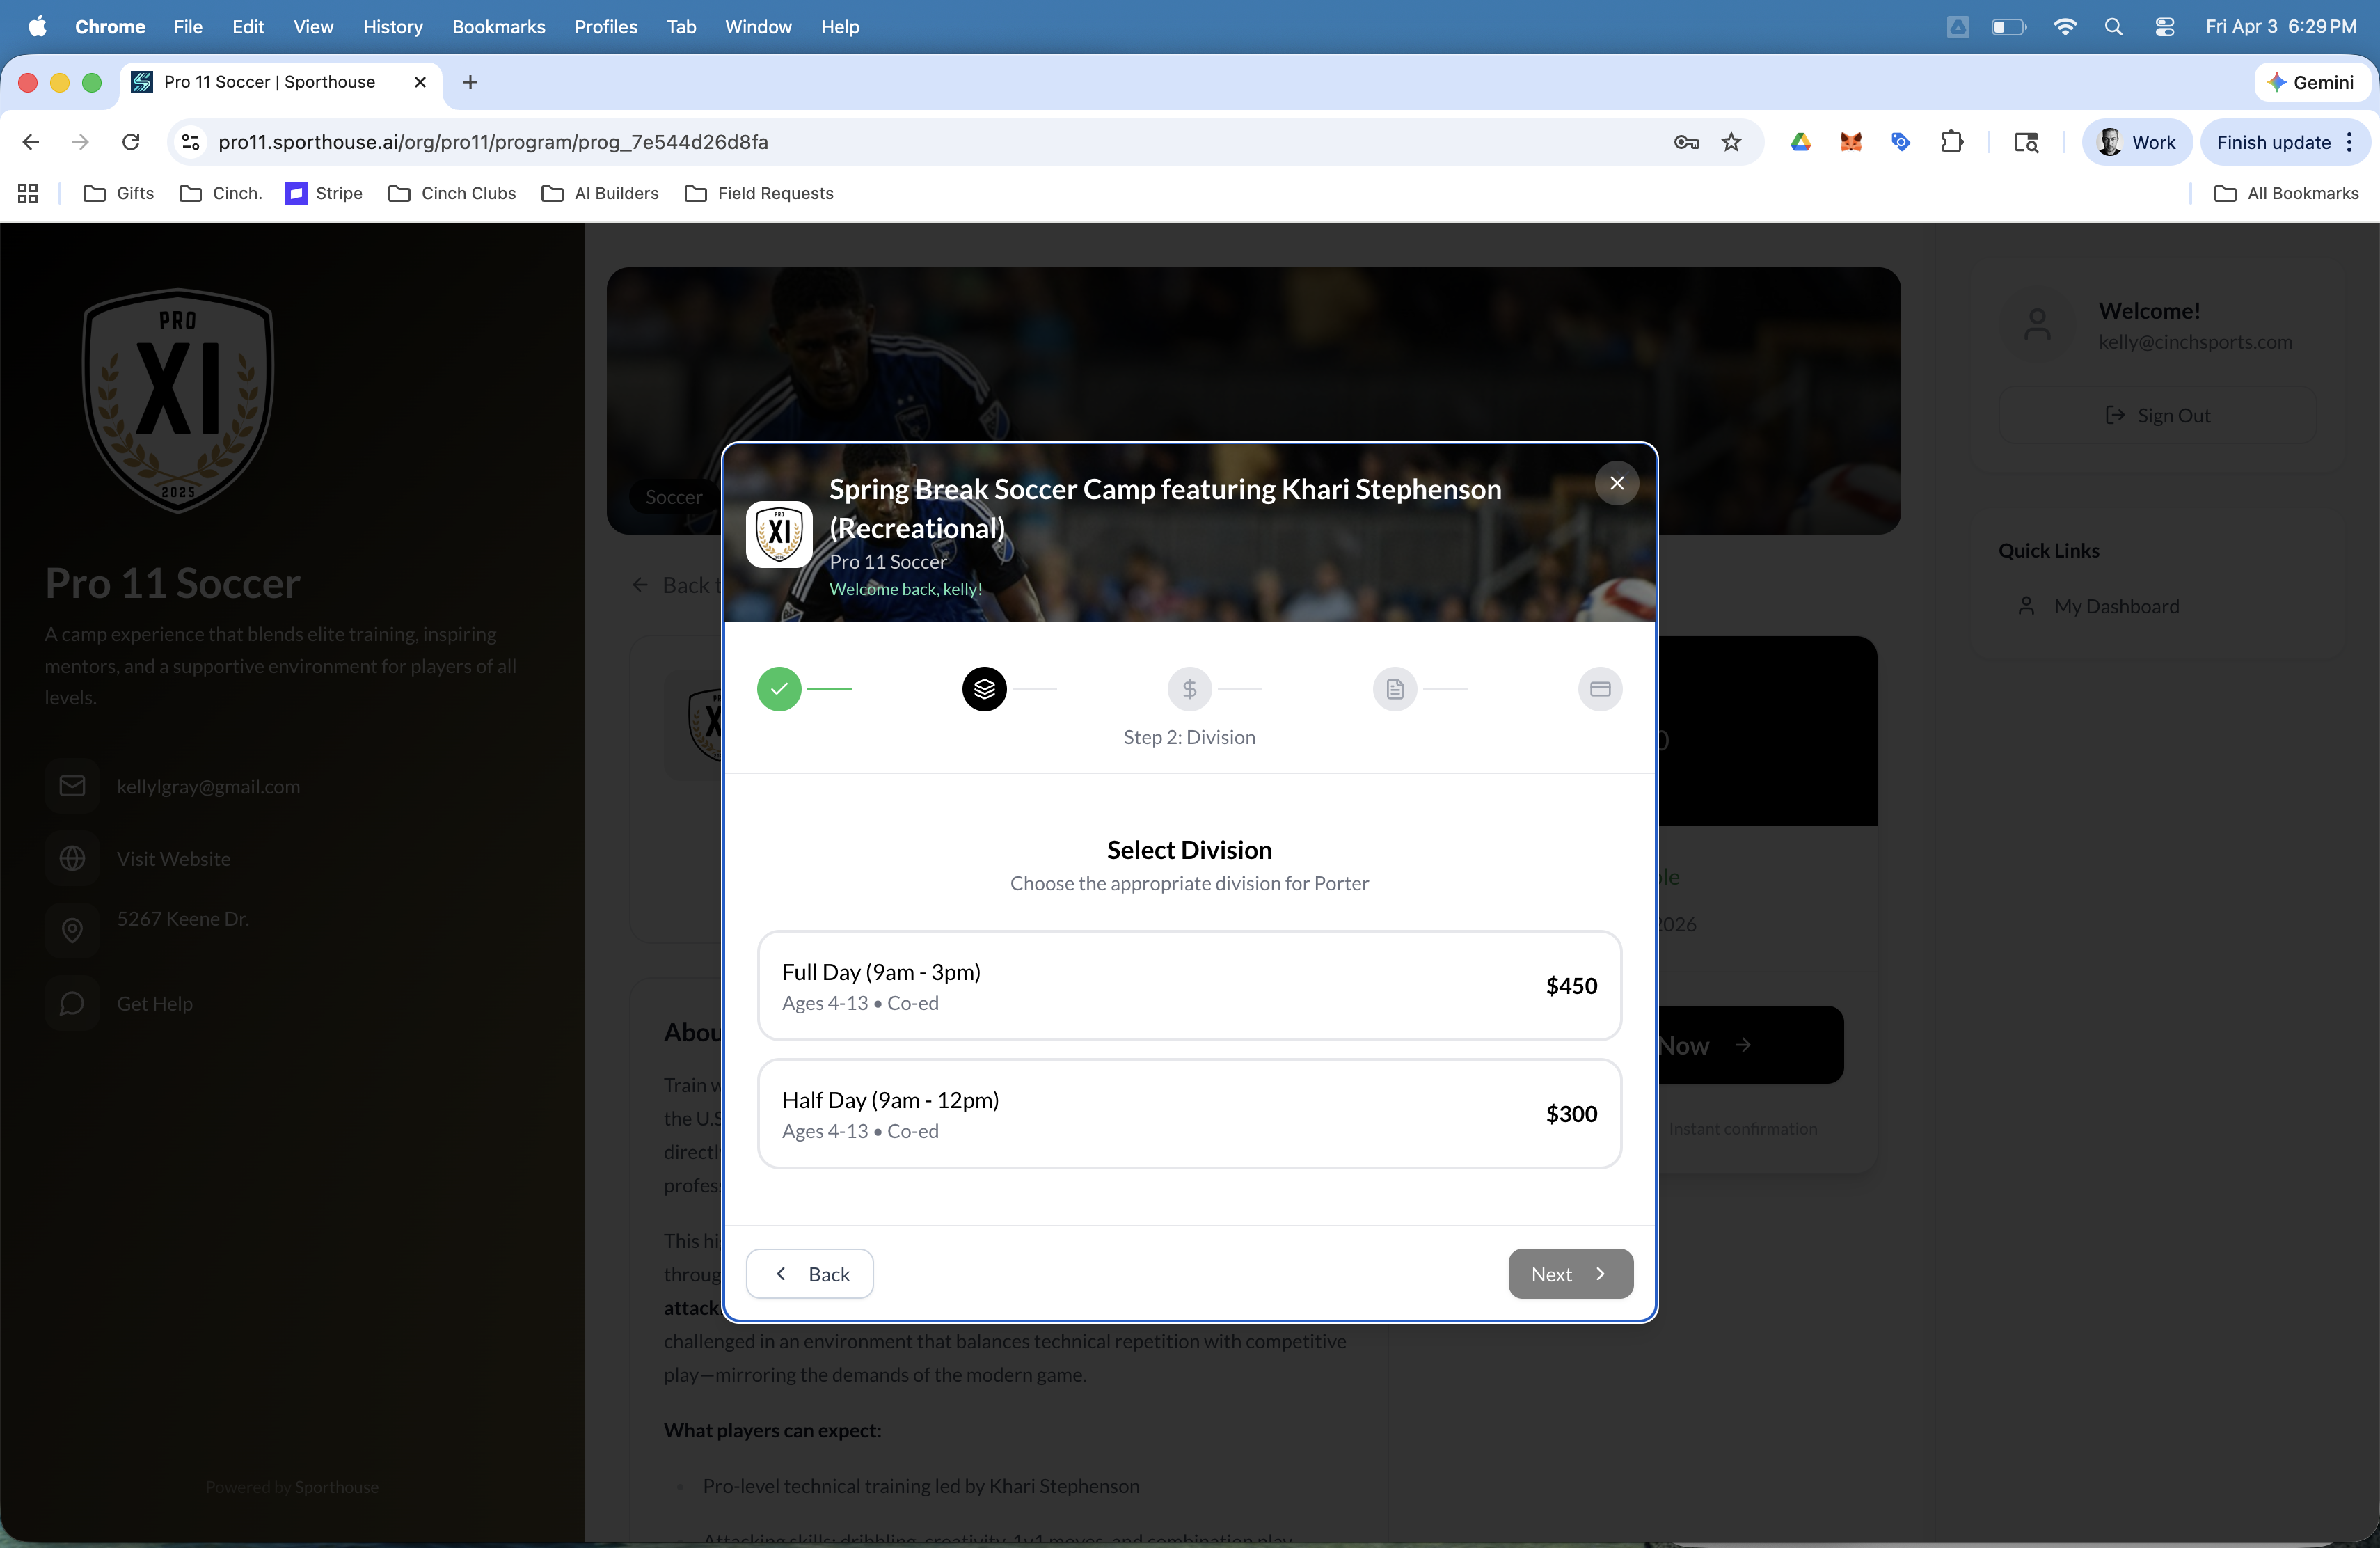Image resolution: width=2380 pixels, height=1548 pixels.
Task: Click the Pro XI shield logo in sidebar
Action: [x=178, y=400]
